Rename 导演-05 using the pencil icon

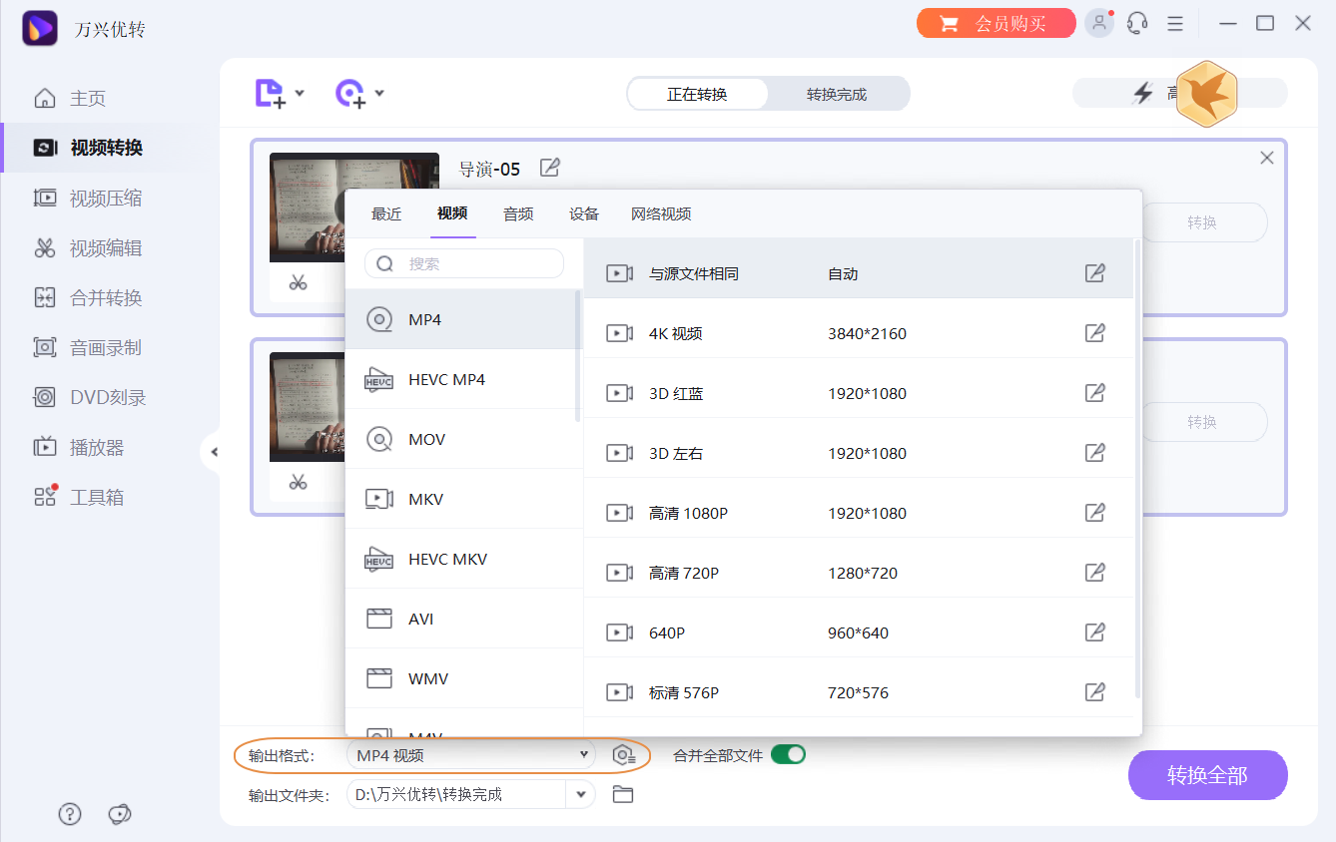tap(550, 169)
